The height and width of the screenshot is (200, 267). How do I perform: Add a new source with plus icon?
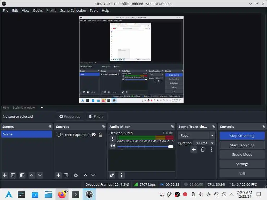tap(58, 175)
